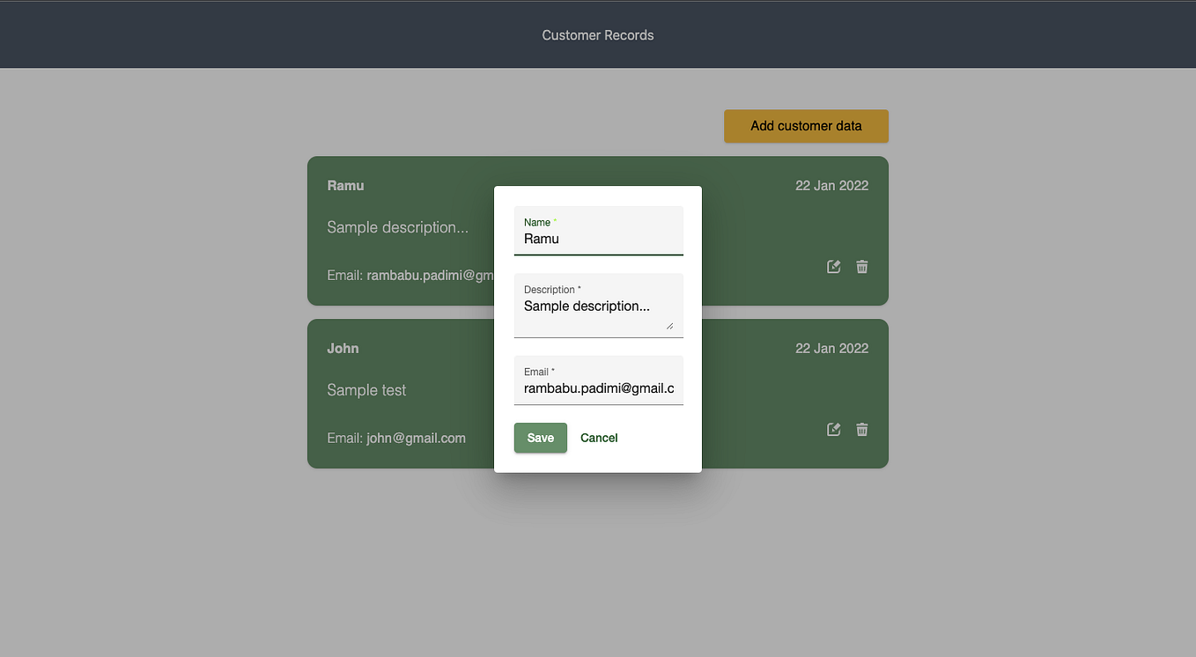Select the edit pencil icon on John's card
Screen dimensions: 1196x657
pos(833,429)
